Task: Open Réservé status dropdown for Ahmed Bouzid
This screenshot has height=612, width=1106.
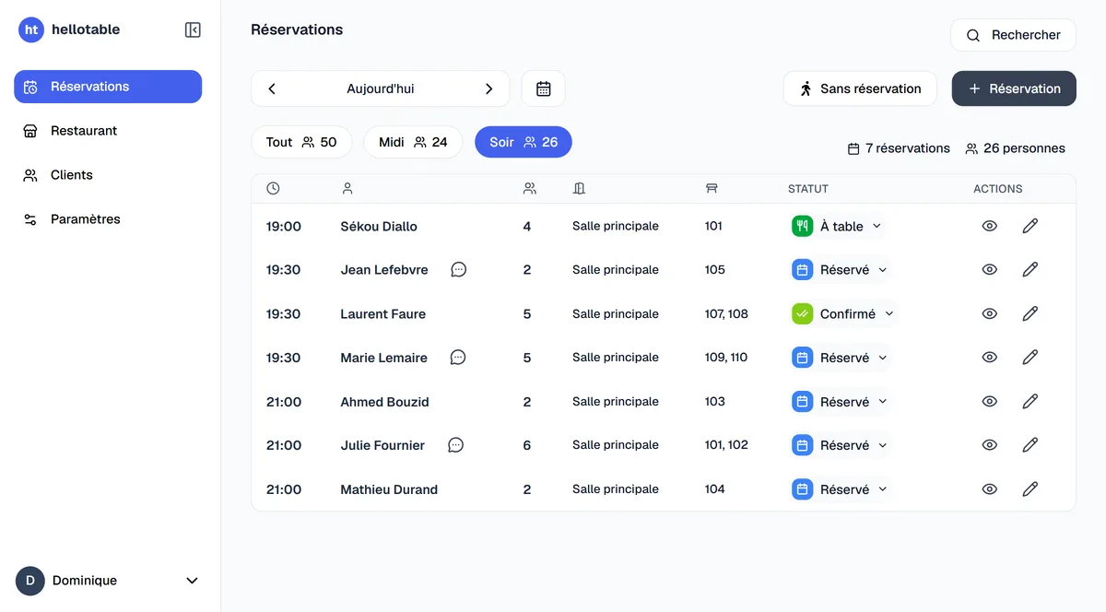Action: click(x=841, y=401)
